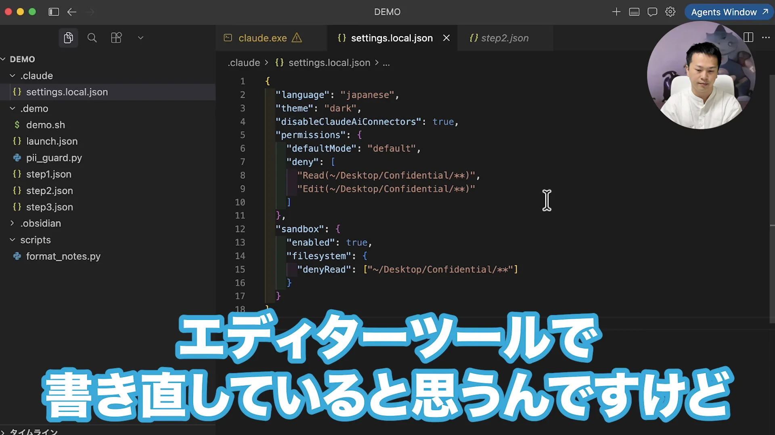Open pii_guard.py in the explorer
Screen dimensions: 775x435
coord(108,158)
